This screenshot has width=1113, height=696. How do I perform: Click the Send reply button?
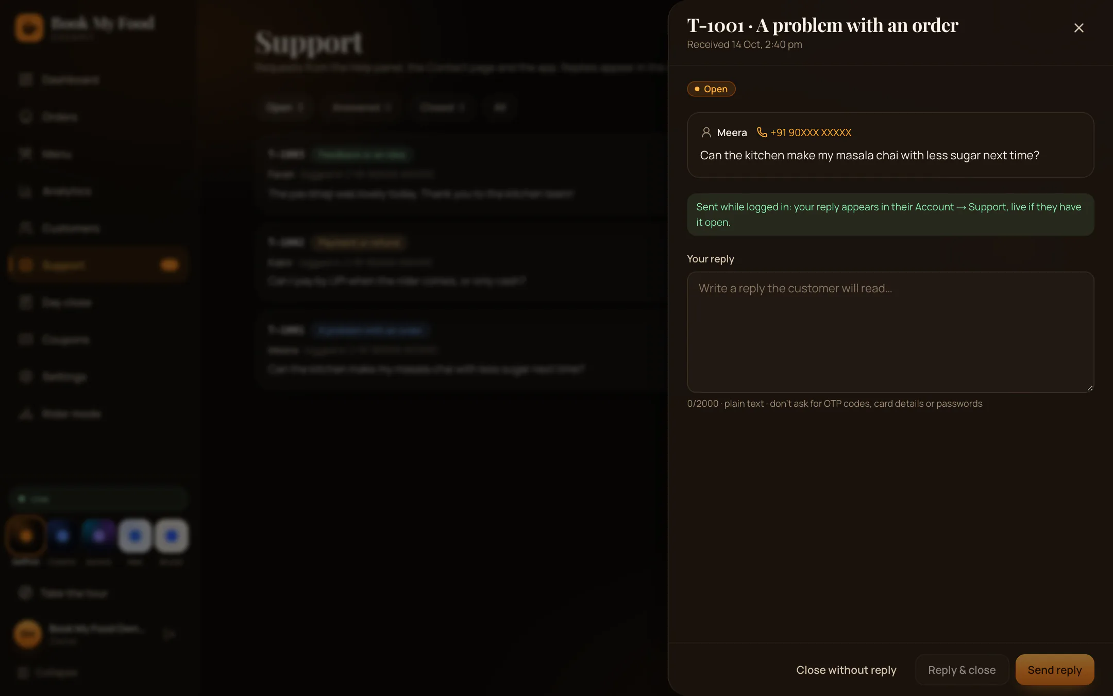point(1055,670)
